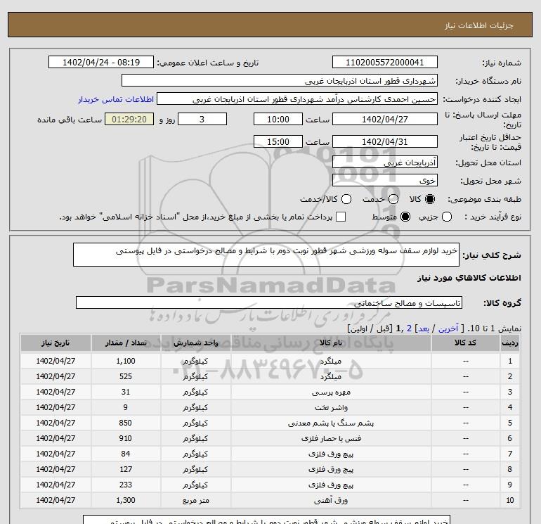Click the request creator field حسین احمدی
This screenshot has width=541, height=524.
(x=297, y=98)
